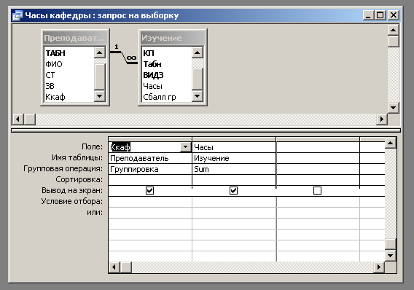Image resolution: width=414 pixels, height=290 pixels.
Task: Click Условие отбора cell for Ккаф column
Action: click(150, 202)
